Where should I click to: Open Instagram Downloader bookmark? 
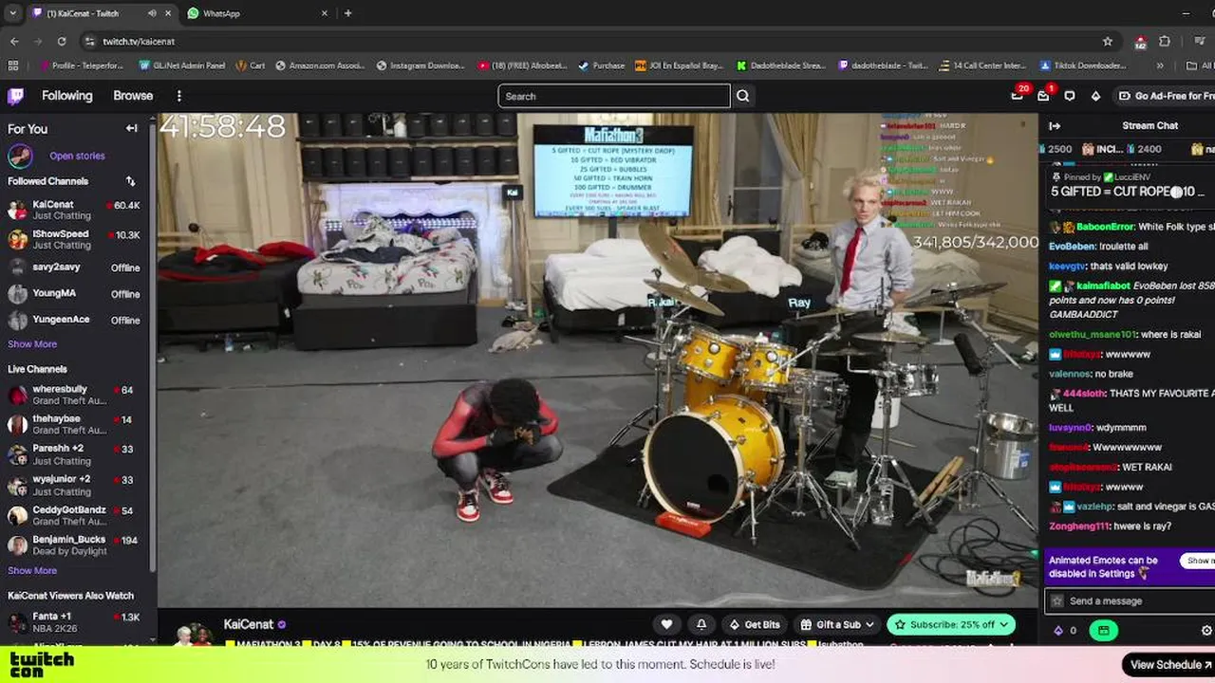421,65
